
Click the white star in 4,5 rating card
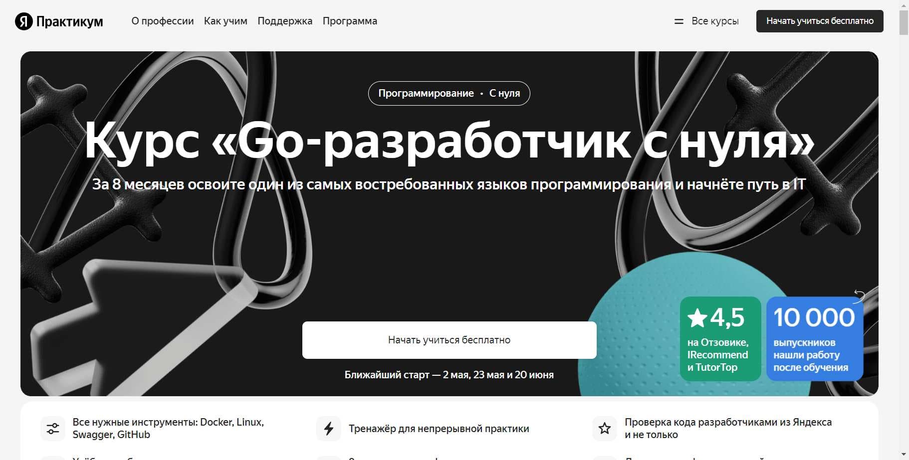[x=697, y=318]
